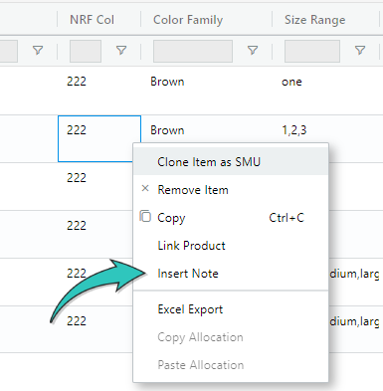Click the Size Range filter funnel icon
This screenshot has width=383, height=391.
tap(360, 51)
